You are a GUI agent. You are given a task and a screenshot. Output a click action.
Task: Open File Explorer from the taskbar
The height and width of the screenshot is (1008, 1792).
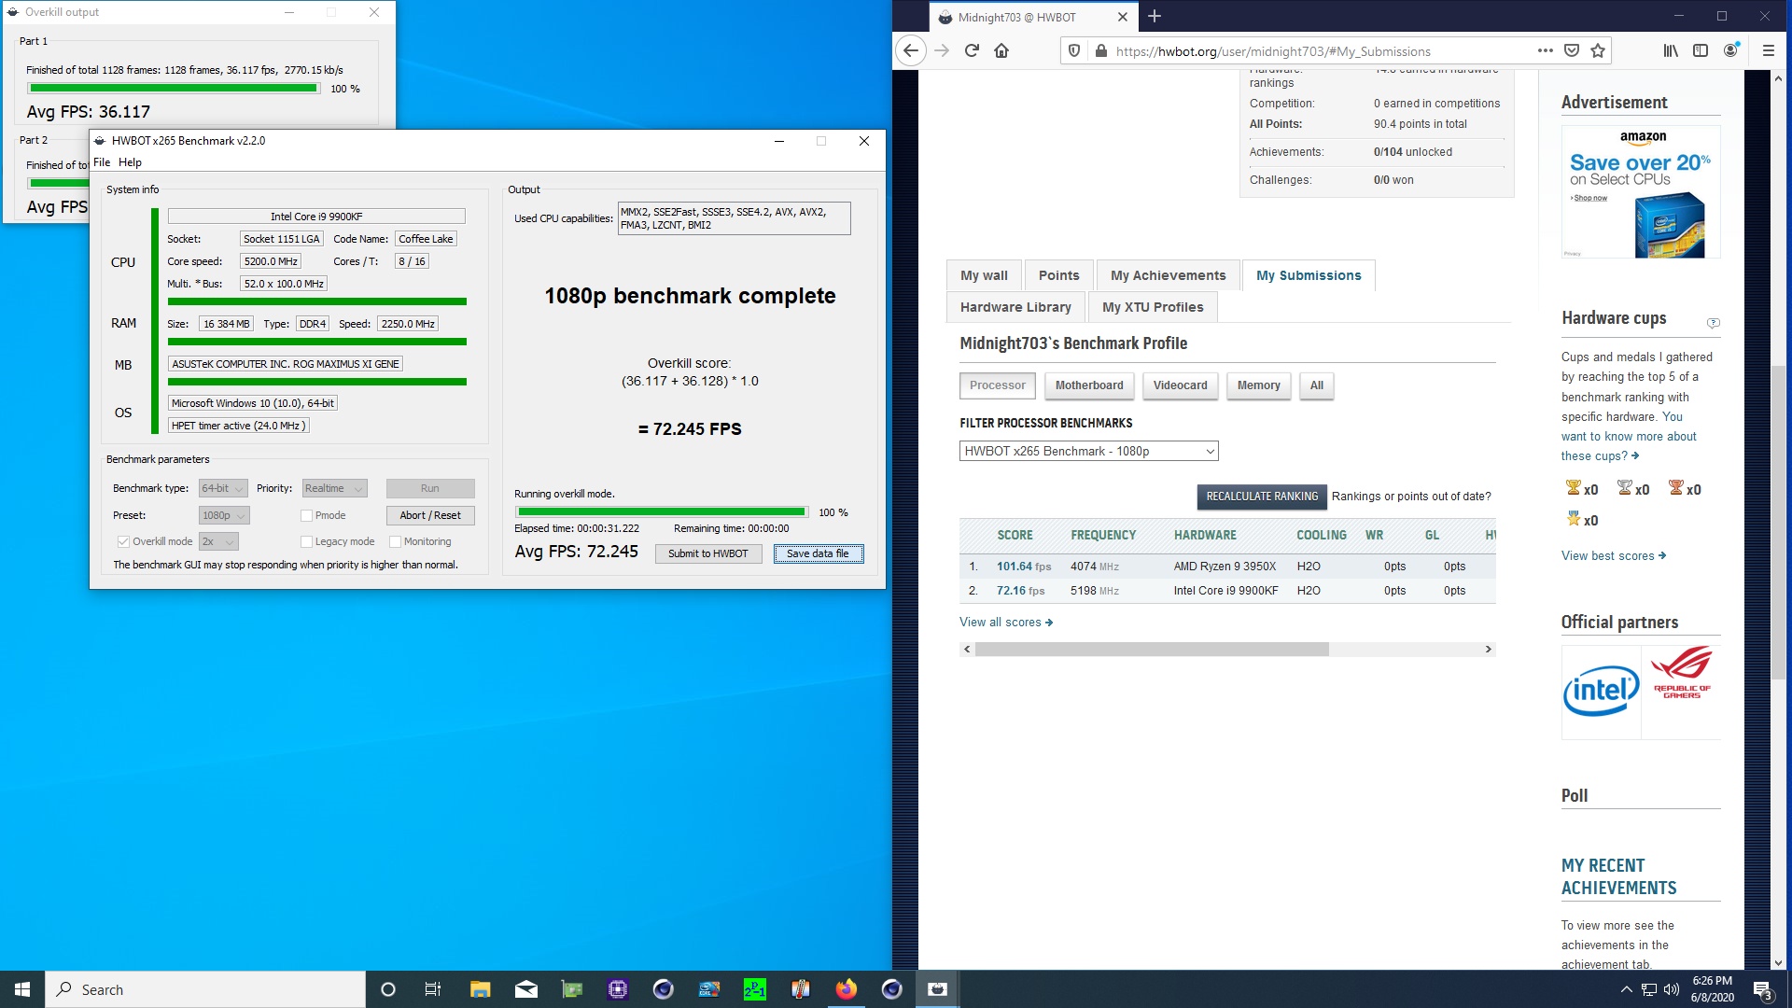[480, 989]
